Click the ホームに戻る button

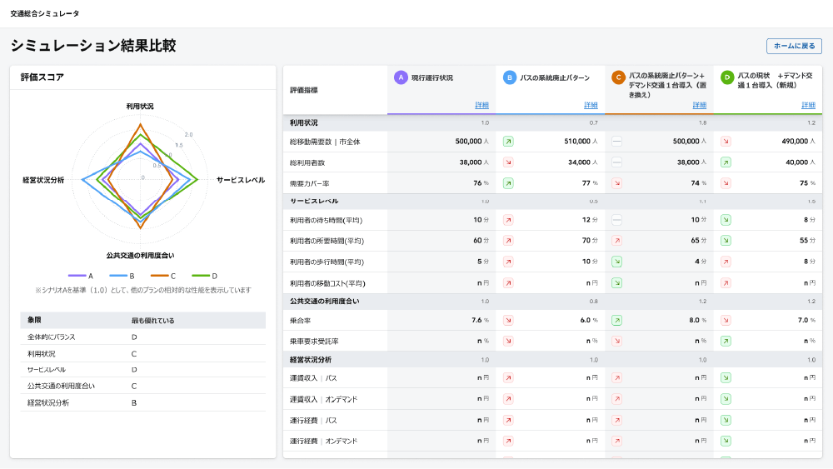tap(794, 47)
